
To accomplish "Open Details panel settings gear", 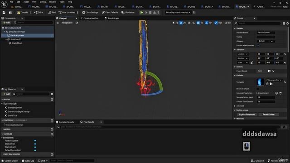I will [x=288, y=23].
